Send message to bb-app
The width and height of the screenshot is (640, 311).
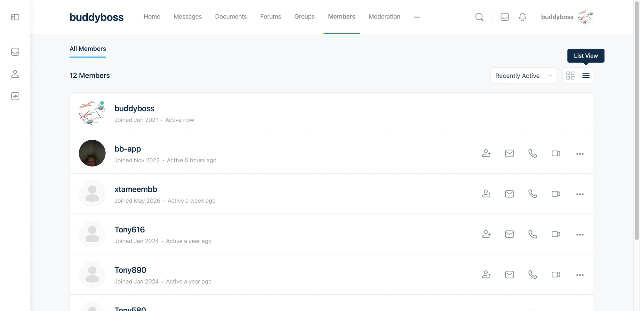[509, 153]
